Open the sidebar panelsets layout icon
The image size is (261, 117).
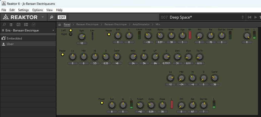coord(26,25)
